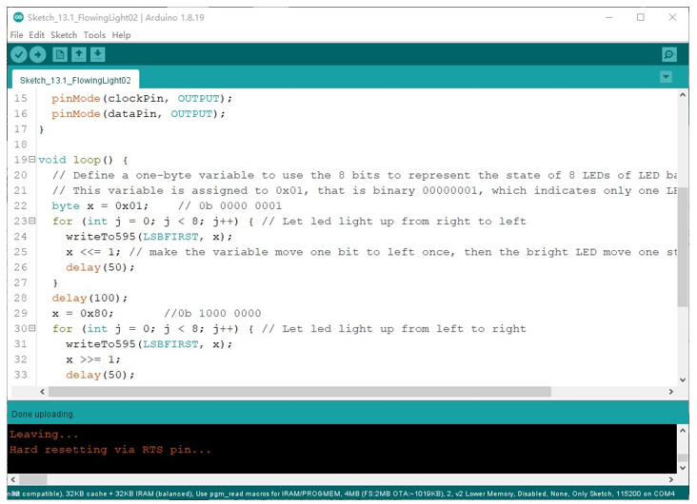697x504 pixels.
Task: Click the editor horizontal scrollbar thumb
Action: point(300,391)
